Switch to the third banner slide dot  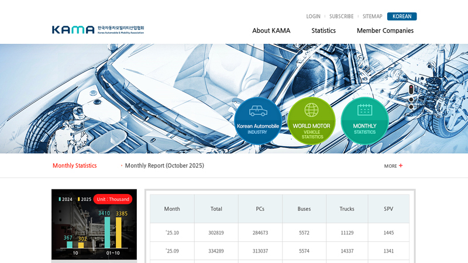point(411,106)
